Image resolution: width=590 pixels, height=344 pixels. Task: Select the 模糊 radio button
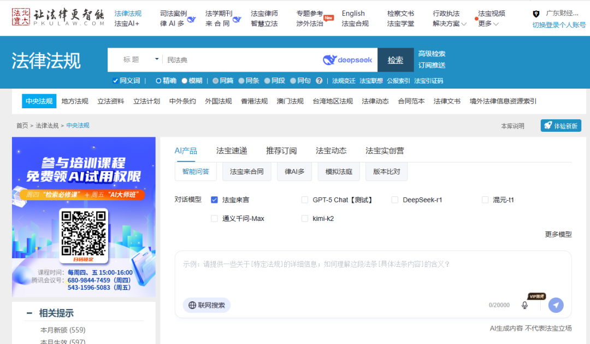[185, 80]
